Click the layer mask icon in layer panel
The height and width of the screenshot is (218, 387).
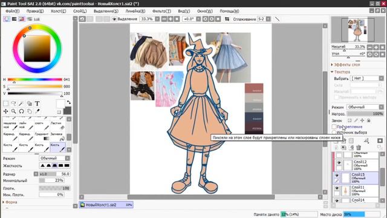point(380,140)
